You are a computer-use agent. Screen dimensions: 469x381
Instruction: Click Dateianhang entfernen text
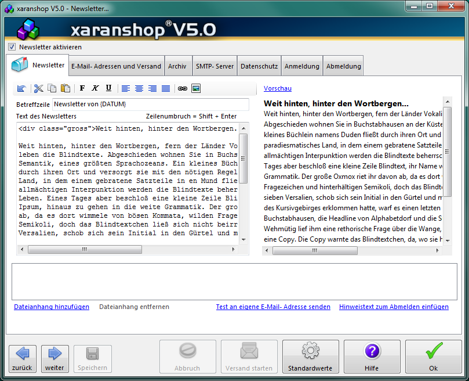[134, 307]
